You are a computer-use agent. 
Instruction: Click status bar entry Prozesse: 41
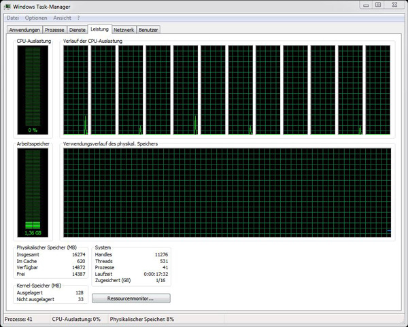point(18,319)
